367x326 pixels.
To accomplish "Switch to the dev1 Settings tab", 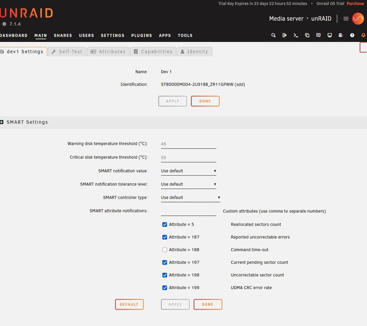I will [23, 51].
